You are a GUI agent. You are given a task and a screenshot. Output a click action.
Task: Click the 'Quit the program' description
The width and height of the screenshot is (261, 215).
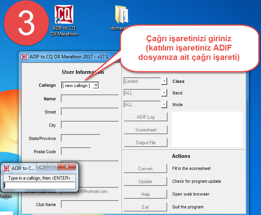188,207
